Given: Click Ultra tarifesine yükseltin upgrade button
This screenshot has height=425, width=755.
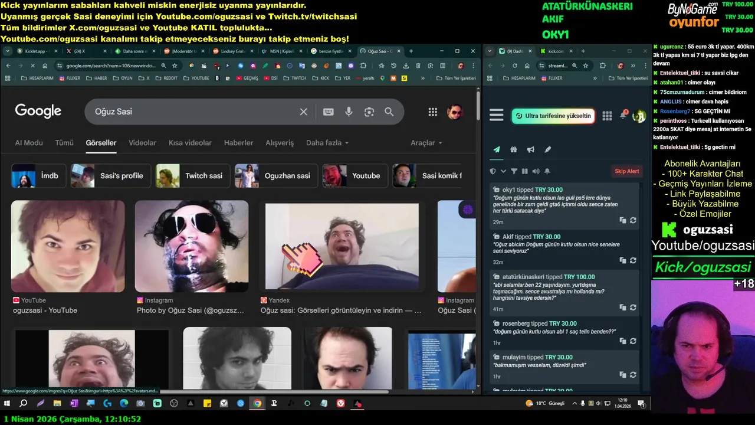Looking at the screenshot, I should pyautogui.click(x=552, y=116).
